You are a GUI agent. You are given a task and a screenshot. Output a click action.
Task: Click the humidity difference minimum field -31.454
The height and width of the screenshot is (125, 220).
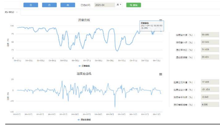pos(210,90)
